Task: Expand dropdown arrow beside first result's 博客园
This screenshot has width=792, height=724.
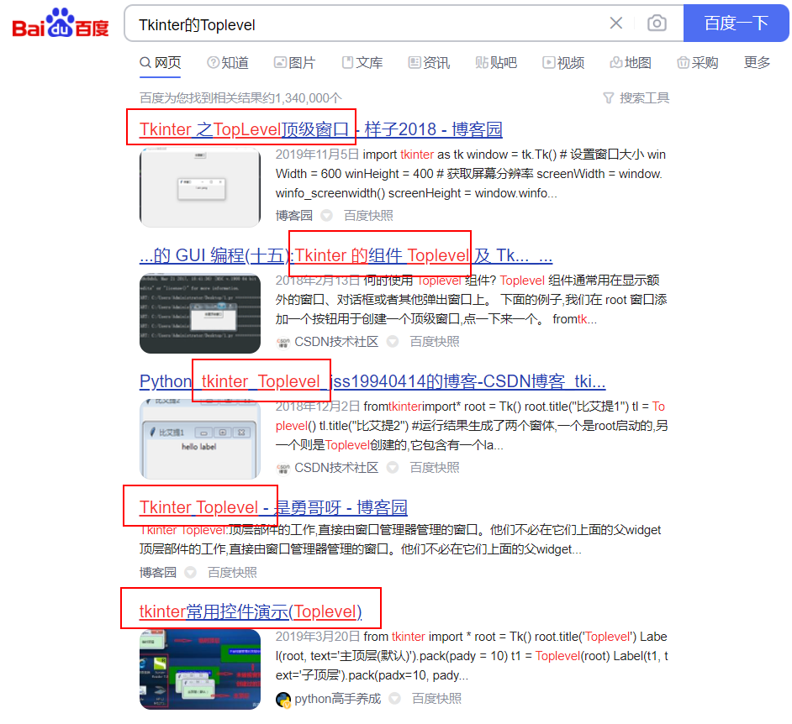Action: (327, 216)
